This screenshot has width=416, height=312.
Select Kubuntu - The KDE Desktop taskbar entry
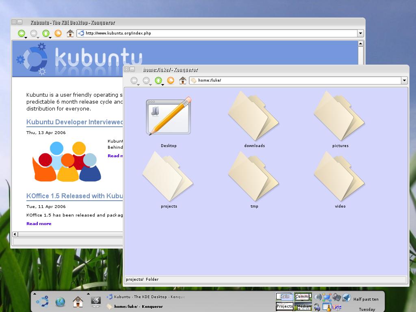pos(146,297)
